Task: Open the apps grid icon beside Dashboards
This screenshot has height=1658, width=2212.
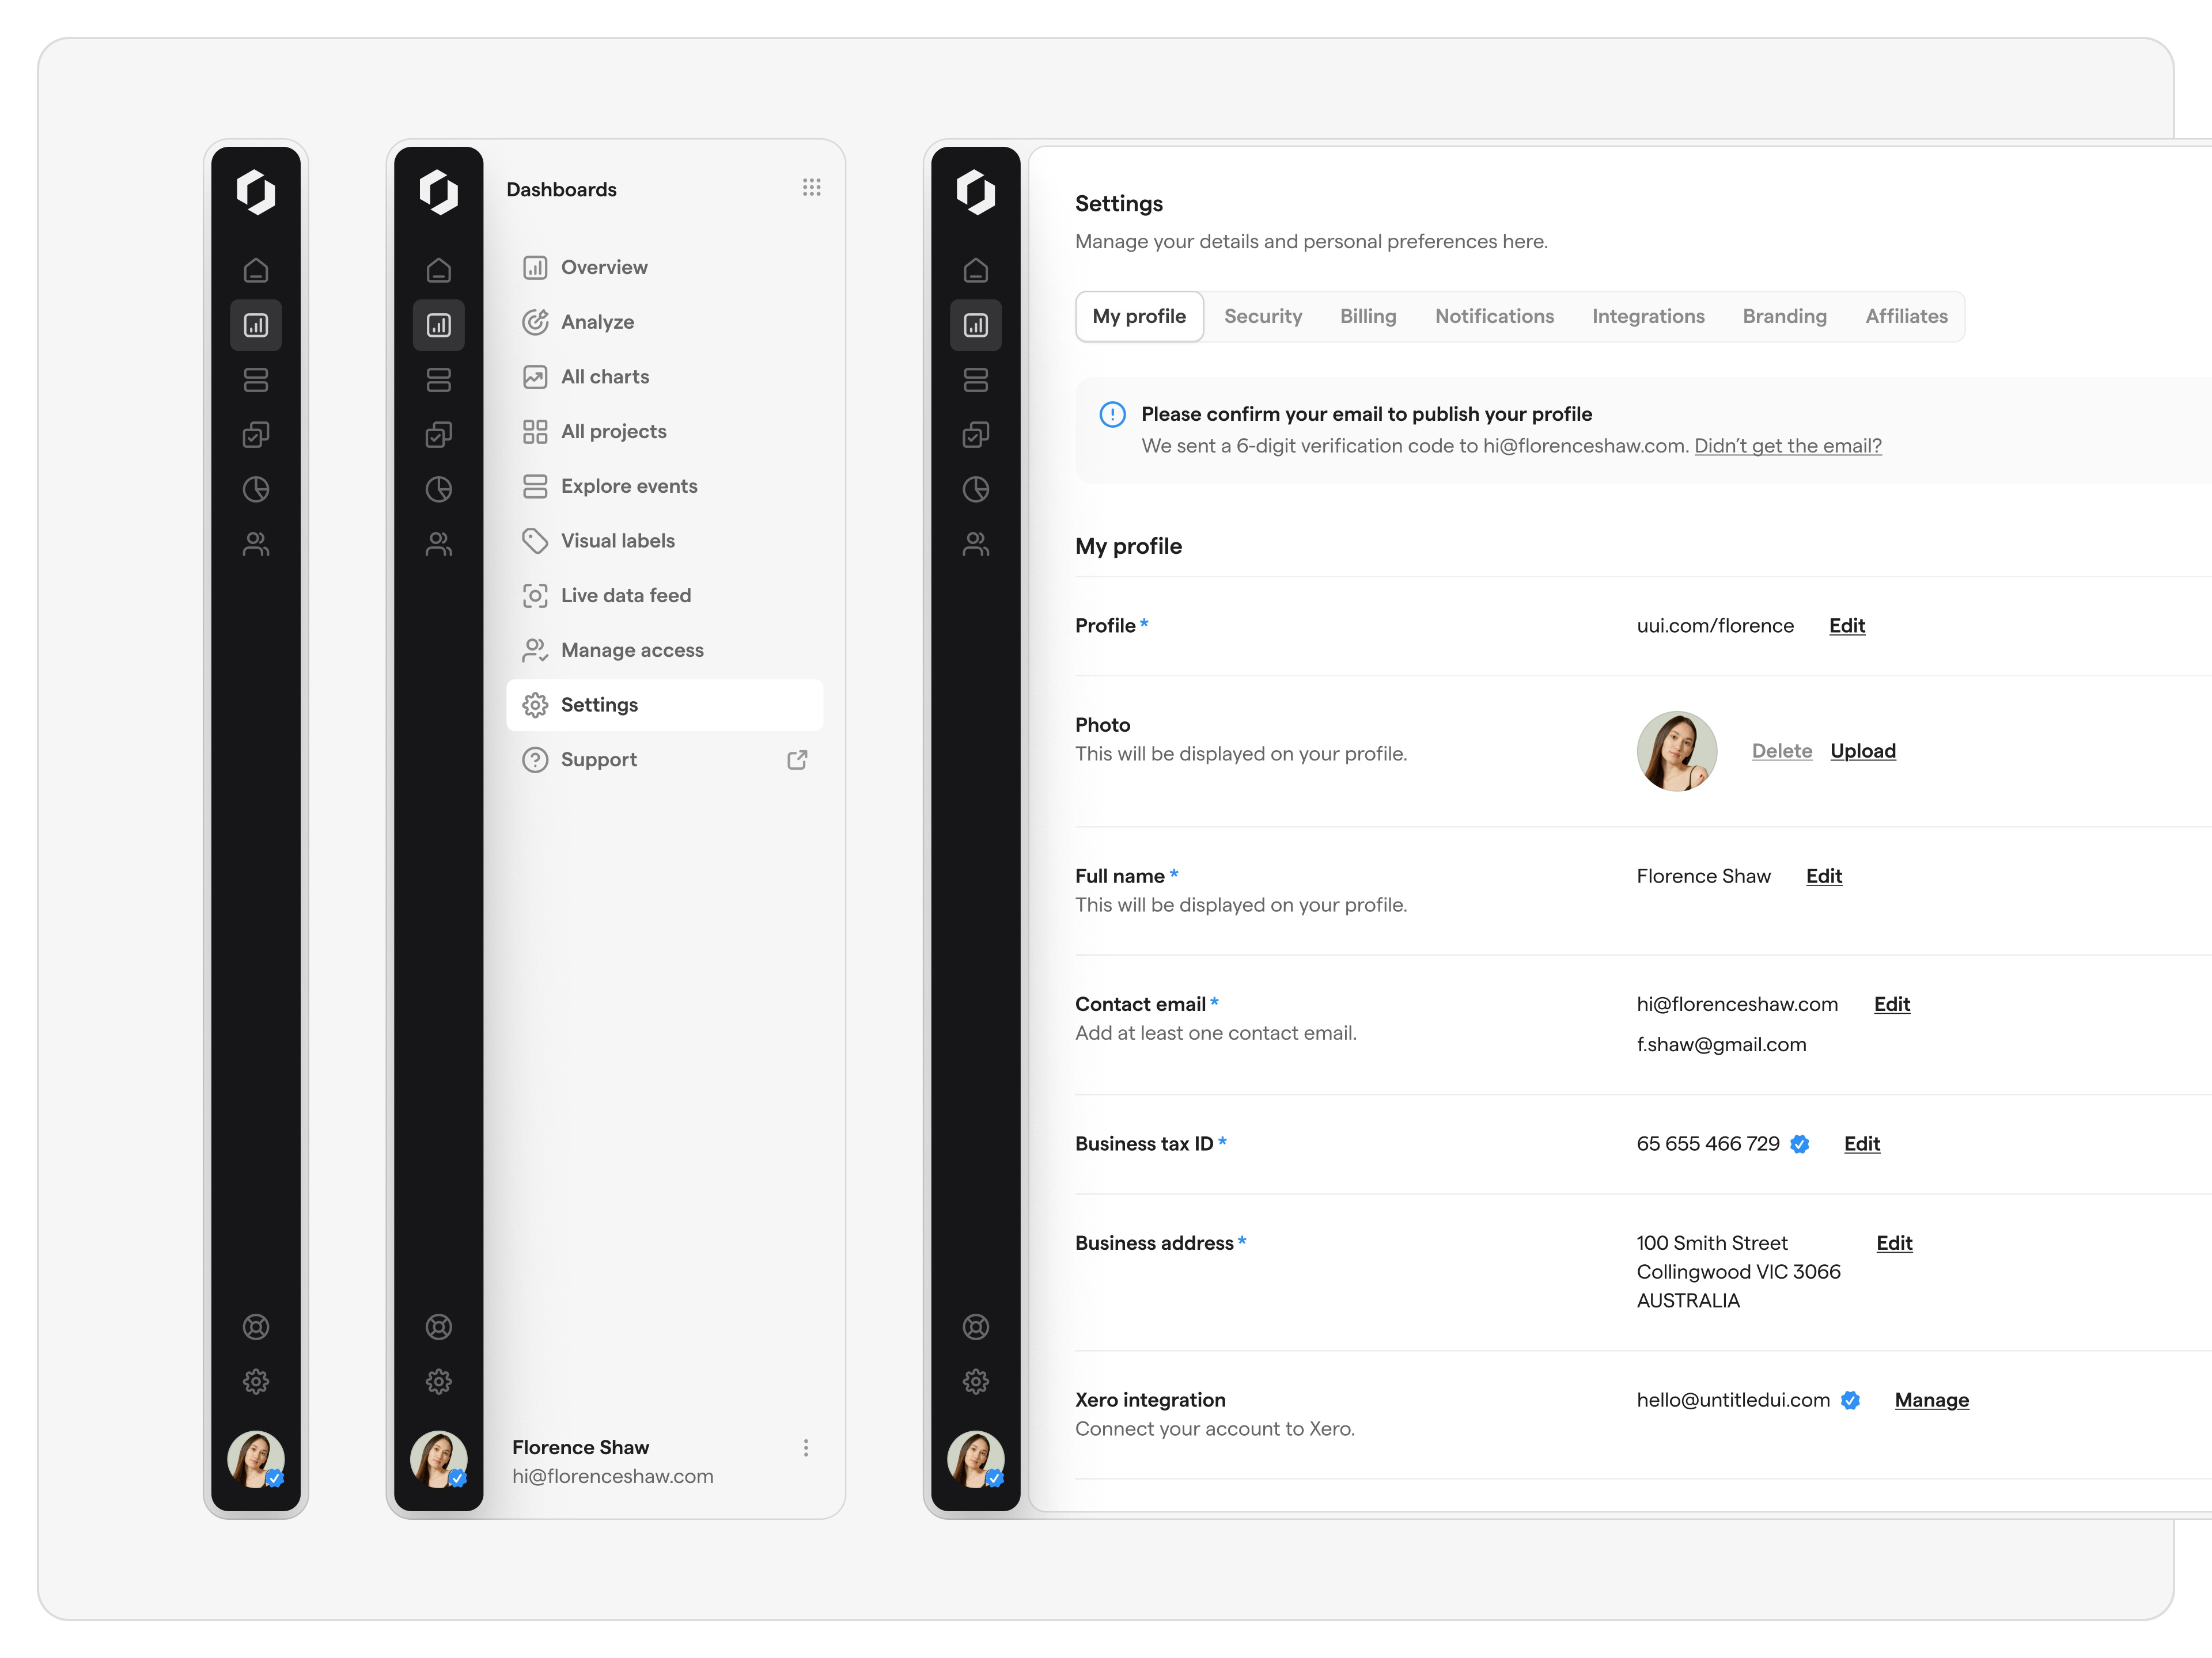Action: click(x=812, y=187)
